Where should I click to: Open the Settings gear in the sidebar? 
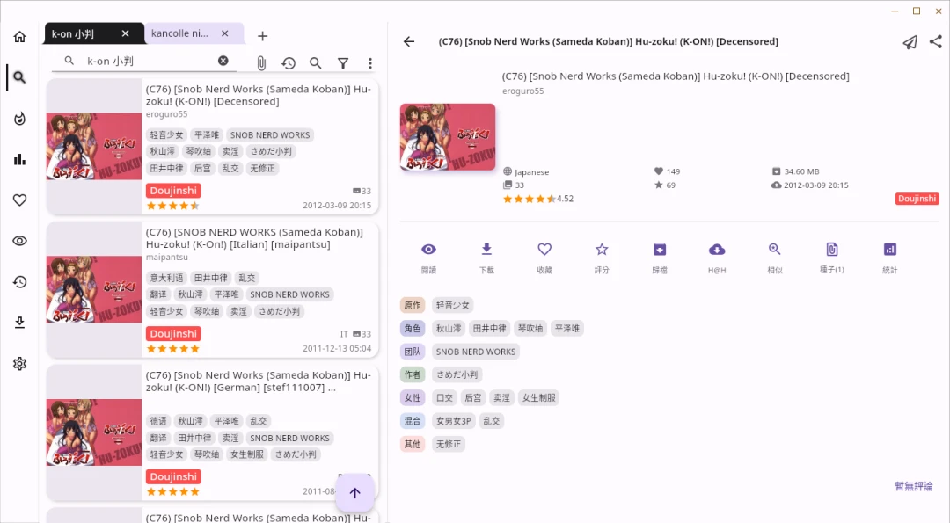click(19, 363)
